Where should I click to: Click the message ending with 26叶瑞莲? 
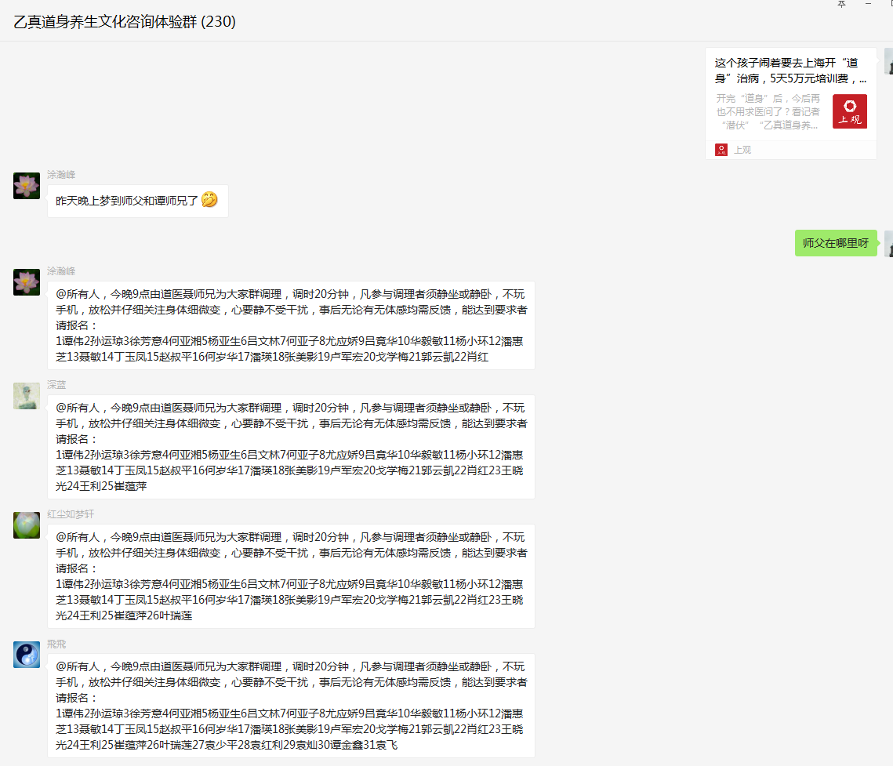tap(290, 576)
